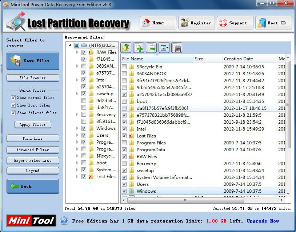Click the Lost Files question mark folder icon in list
296x232 pixels.
pyautogui.click(x=131, y=136)
